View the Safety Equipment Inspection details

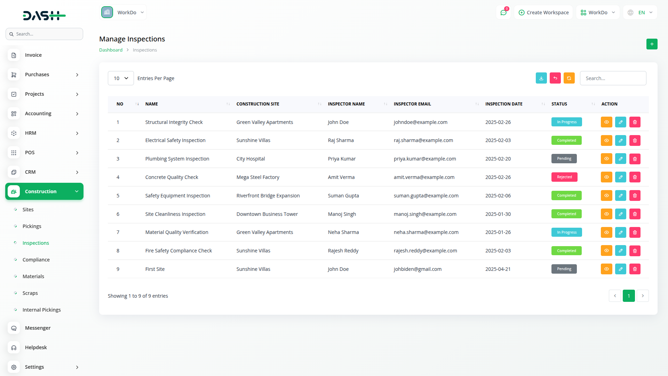coord(606,196)
